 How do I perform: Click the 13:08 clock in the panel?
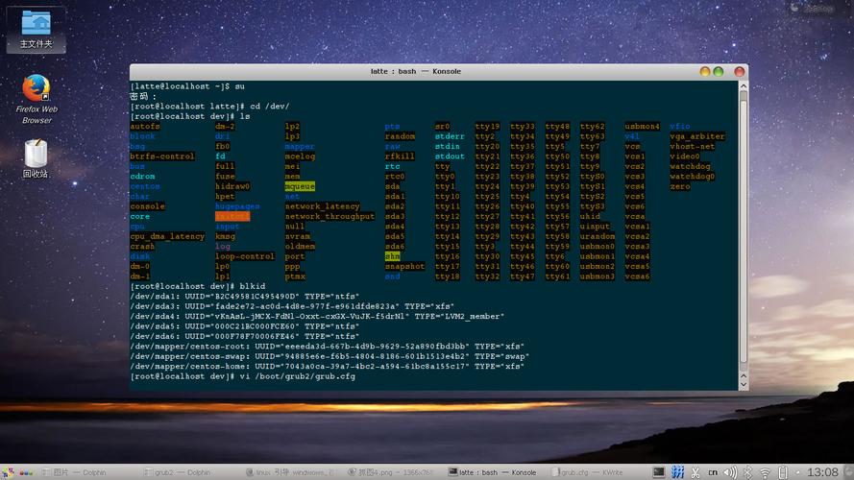click(822, 471)
